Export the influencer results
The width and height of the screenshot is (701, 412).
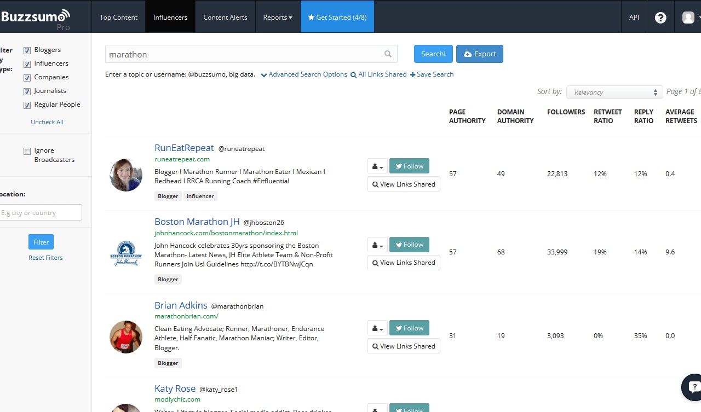click(x=480, y=54)
